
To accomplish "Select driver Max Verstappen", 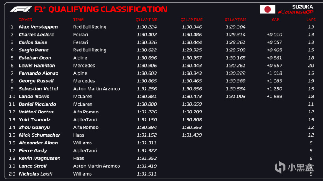I will tap(38, 27).
